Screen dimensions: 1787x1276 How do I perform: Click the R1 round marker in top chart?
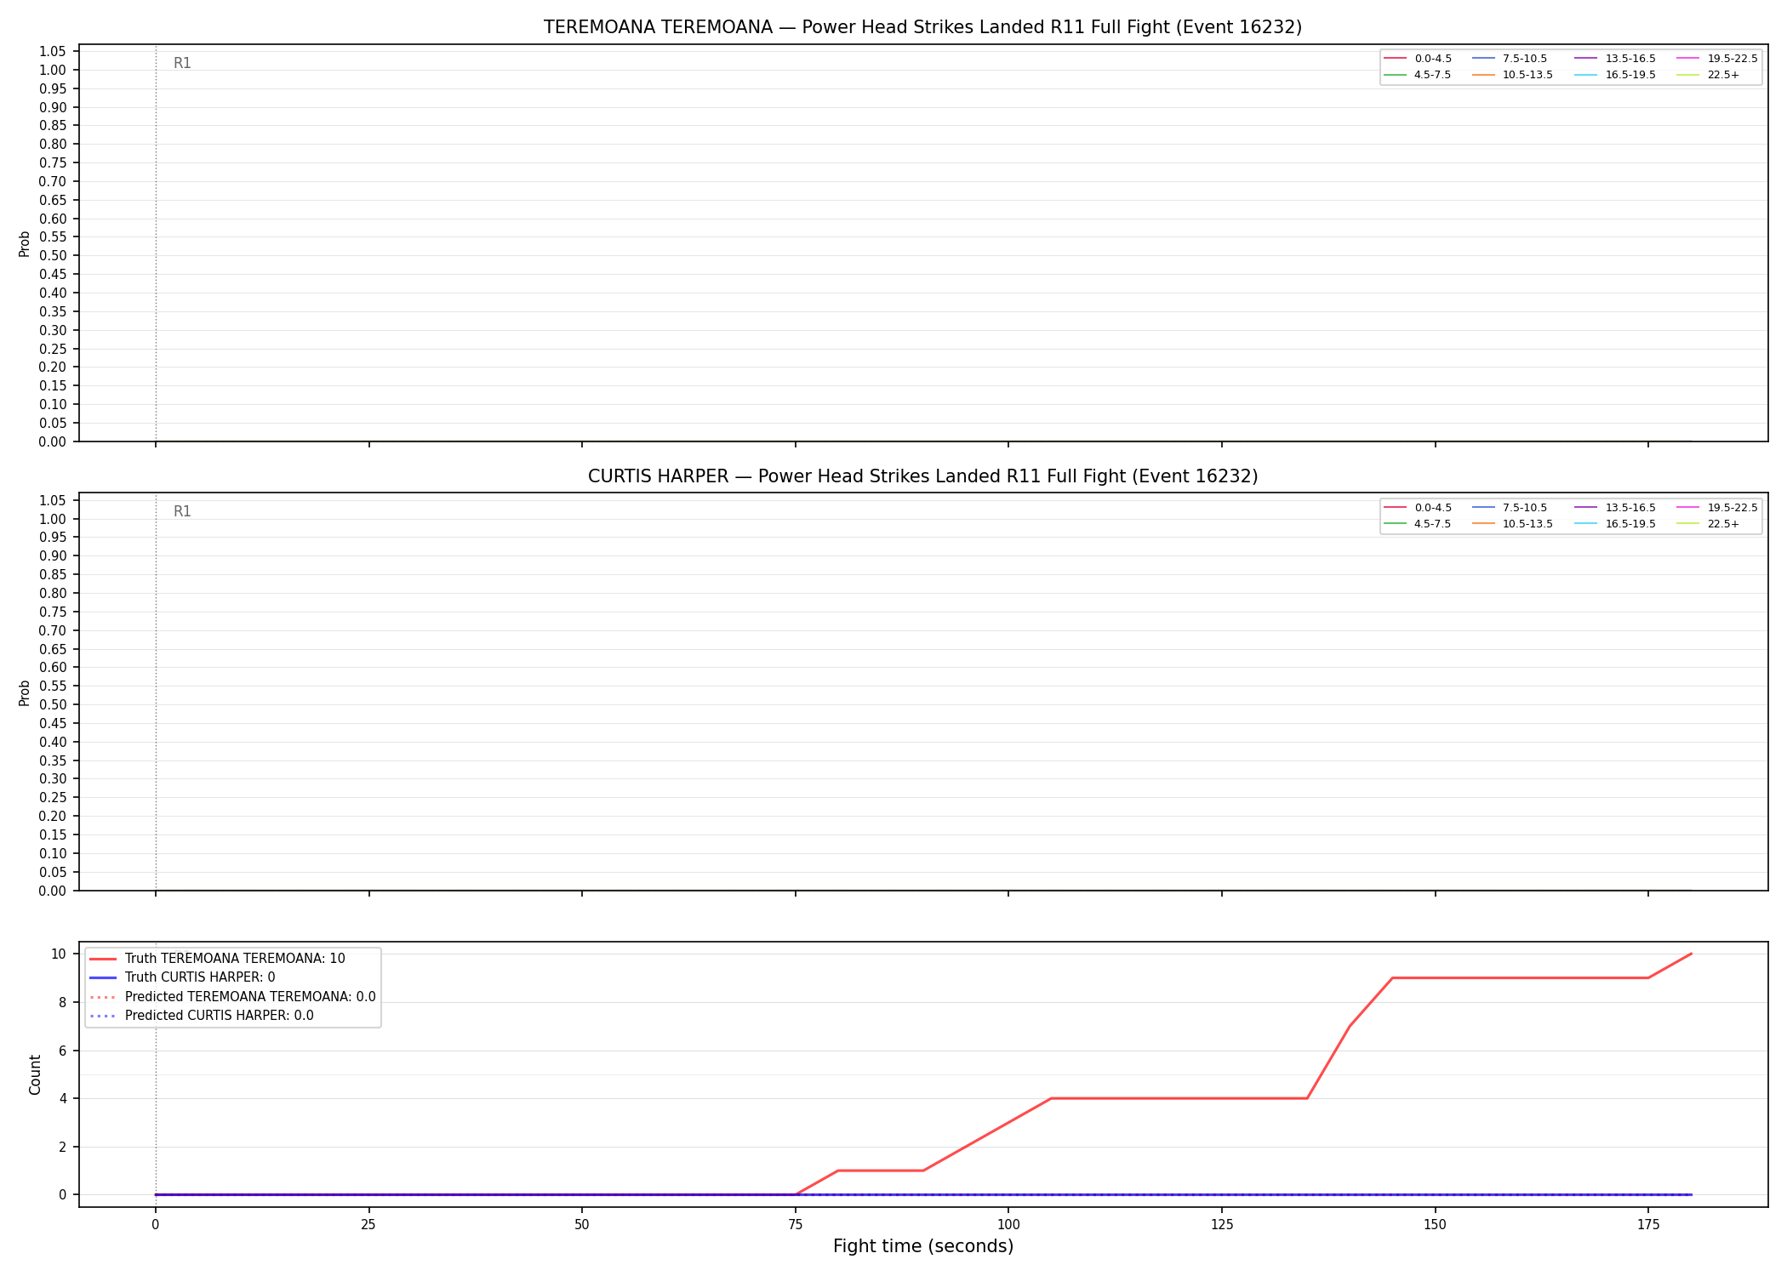[x=182, y=63]
